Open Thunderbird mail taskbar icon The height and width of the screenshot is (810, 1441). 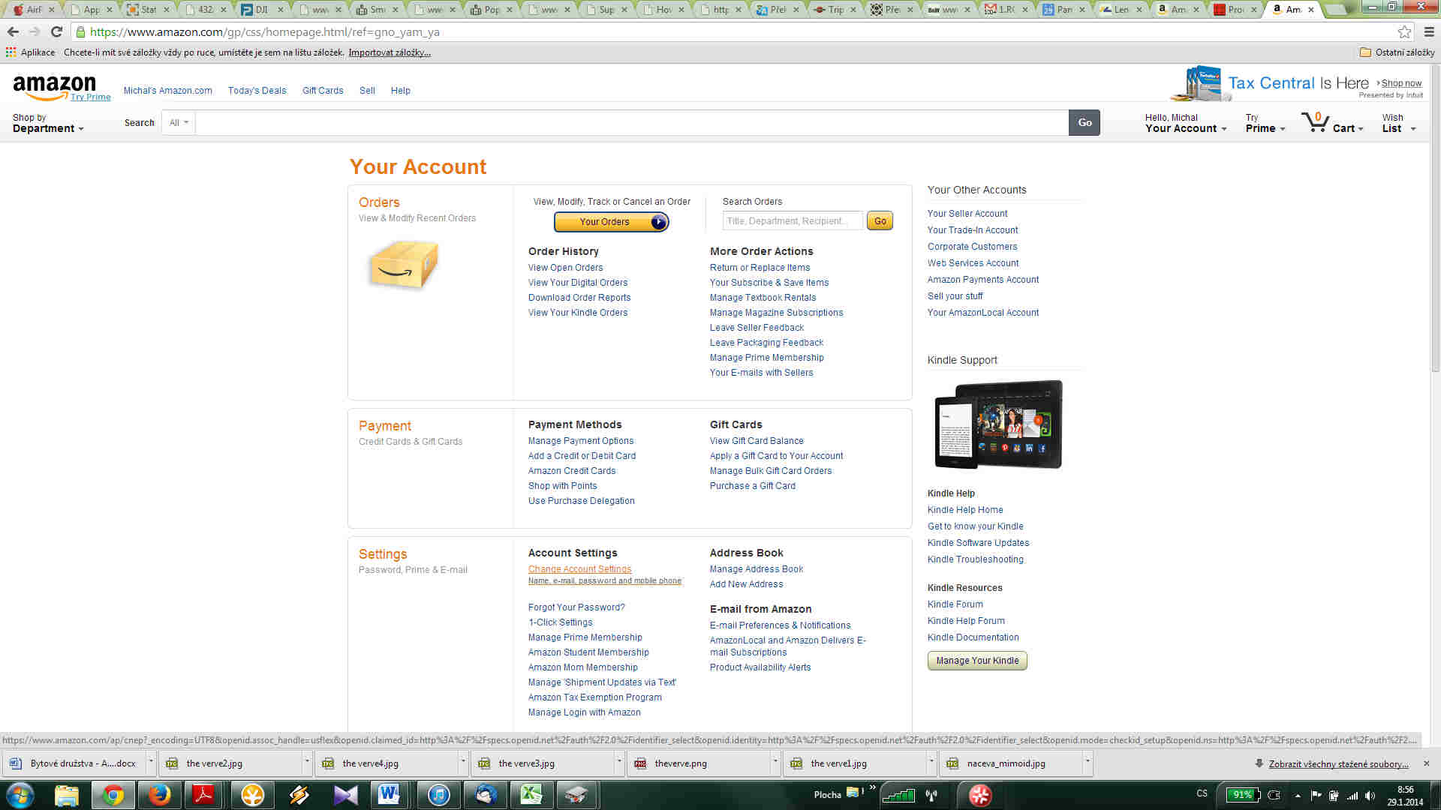coord(486,795)
